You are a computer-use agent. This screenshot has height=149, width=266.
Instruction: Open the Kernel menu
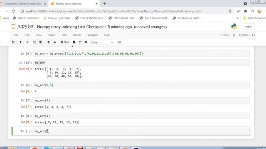pyautogui.click(x=77, y=35)
